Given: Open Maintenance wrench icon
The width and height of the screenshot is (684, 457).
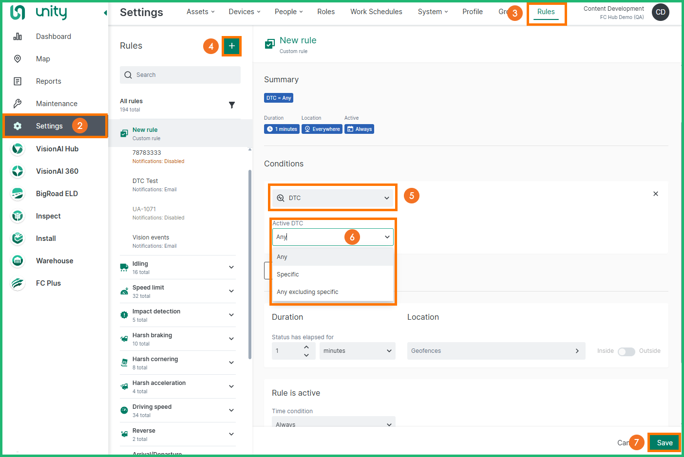Looking at the screenshot, I should [x=18, y=104].
